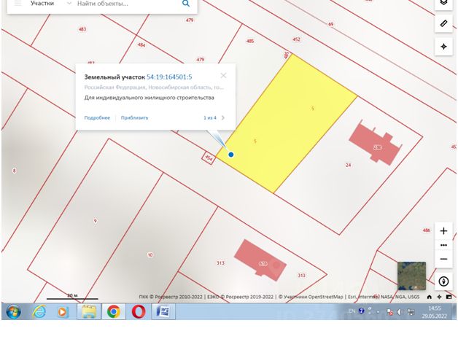Open the map layers panel

[443, 3]
